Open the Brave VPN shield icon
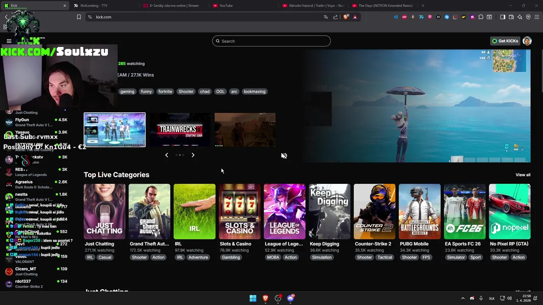543x305 pixels. (x=528, y=17)
